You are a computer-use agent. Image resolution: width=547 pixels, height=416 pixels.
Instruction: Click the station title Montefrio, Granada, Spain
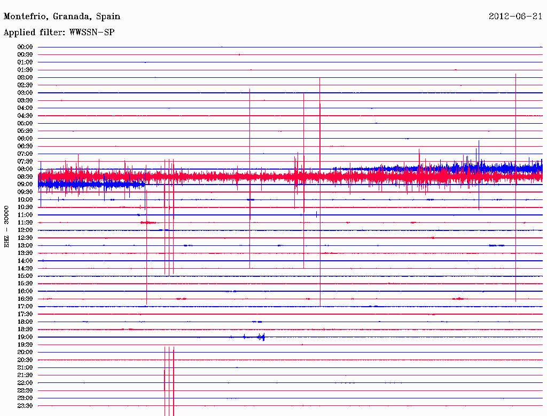pyautogui.click(x=62, y=17)
